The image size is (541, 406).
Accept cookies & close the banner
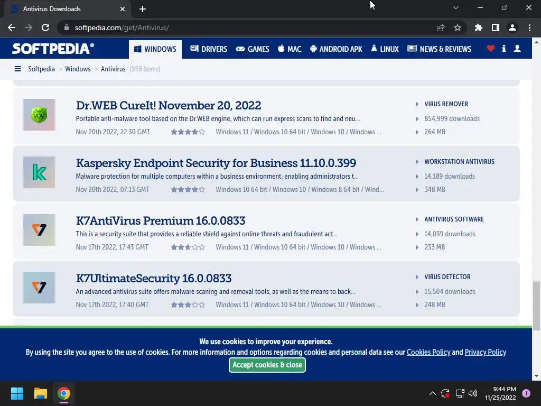(x=267, y=365)
